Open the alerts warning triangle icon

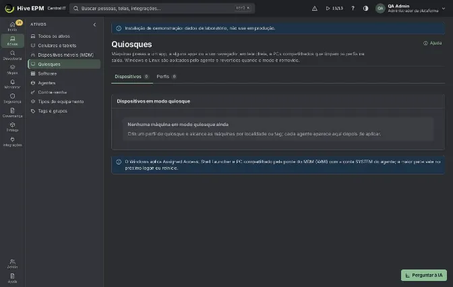pos(315,8)
